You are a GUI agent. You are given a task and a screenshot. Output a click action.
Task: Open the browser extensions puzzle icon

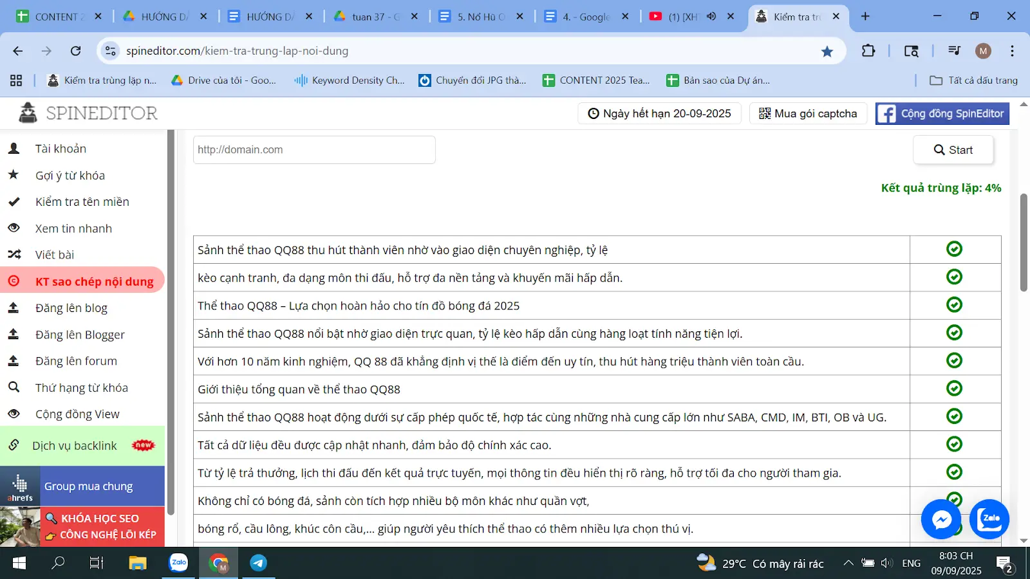868,51
